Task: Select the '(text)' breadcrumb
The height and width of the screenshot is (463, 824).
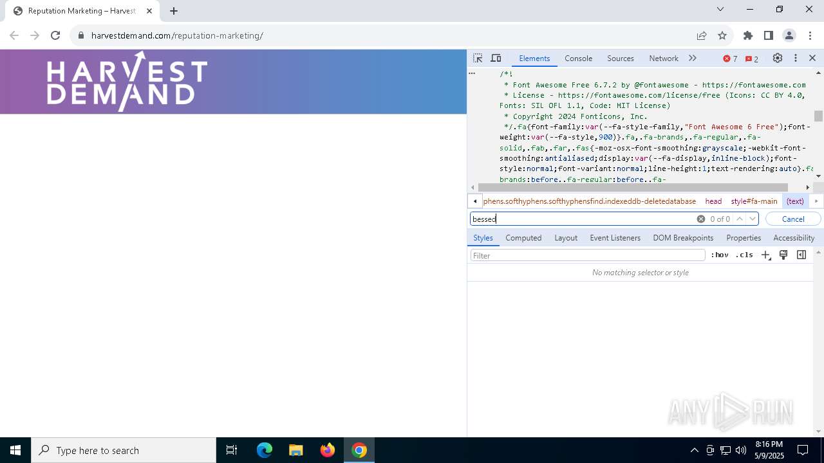Action: coord(795,201)
